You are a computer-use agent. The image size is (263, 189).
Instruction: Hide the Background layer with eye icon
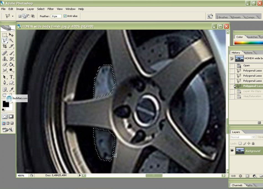232,151
